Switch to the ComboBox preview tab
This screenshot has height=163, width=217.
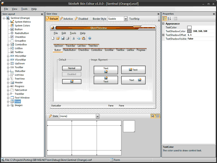tap(97, 50)
